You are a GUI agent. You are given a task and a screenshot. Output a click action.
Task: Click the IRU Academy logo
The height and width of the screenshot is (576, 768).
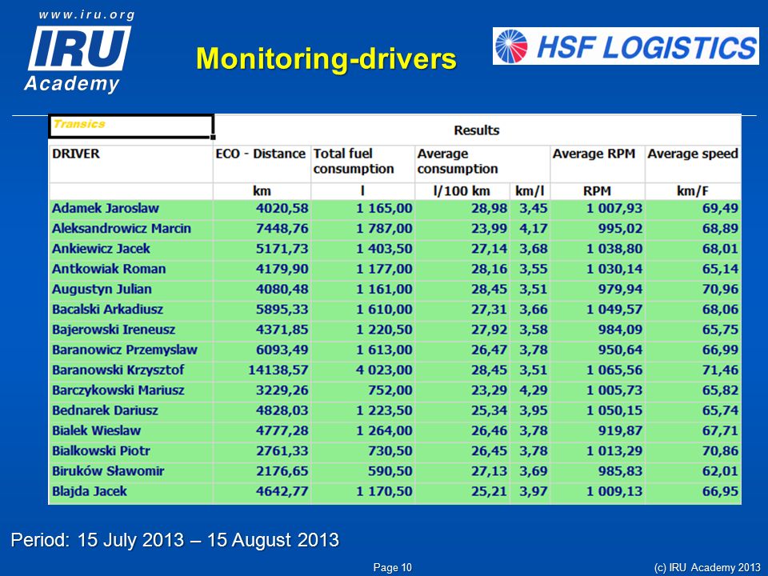coord(78,58)
